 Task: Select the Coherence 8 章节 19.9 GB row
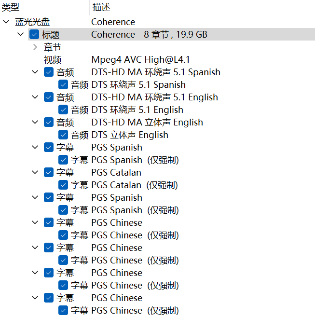pos(171,34)
